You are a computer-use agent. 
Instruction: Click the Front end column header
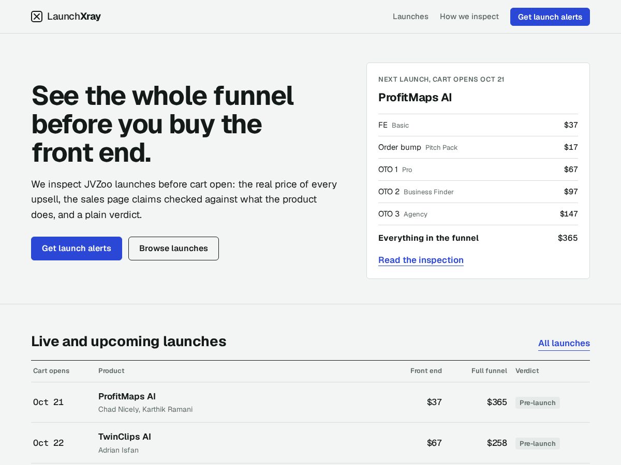[x=426, y=371]
